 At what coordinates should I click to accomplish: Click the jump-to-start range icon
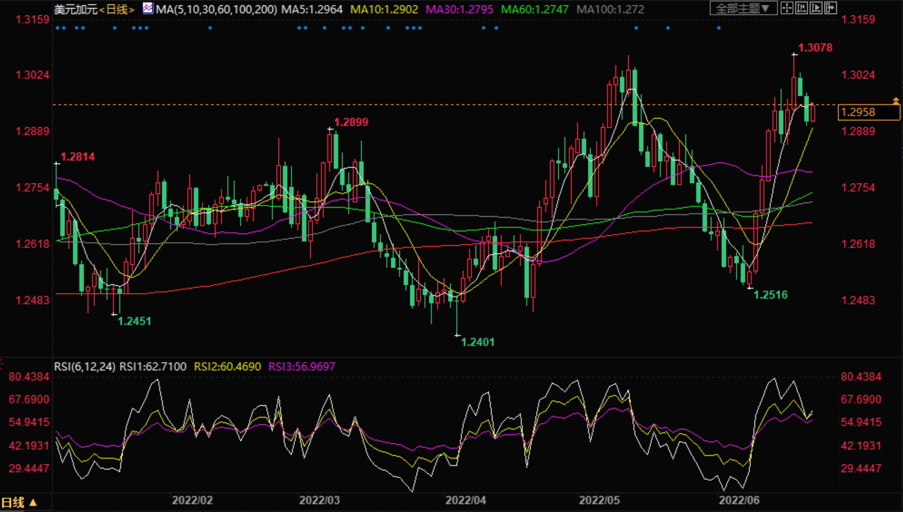801,8
